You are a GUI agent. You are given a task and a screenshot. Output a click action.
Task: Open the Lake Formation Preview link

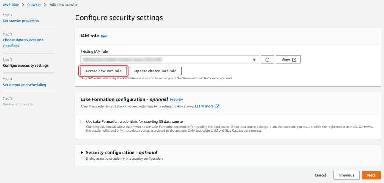(x=176, y=100)
